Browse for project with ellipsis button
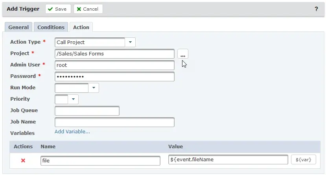 click(x=183, y=54)
